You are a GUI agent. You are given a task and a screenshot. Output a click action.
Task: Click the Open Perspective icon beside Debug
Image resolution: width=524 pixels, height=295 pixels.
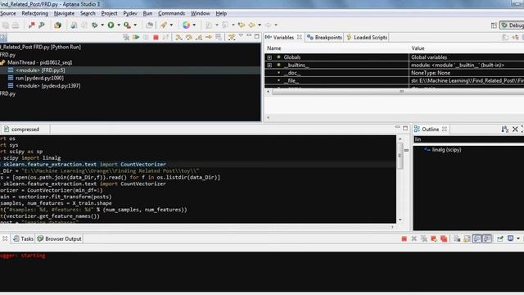point(494,25)
